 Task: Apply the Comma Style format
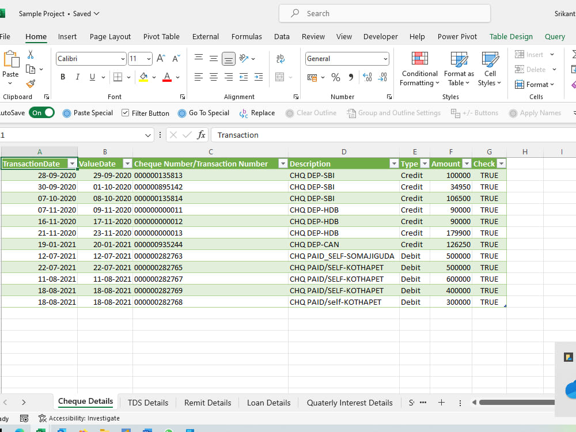pyautogui.click(x=352, y=77)
